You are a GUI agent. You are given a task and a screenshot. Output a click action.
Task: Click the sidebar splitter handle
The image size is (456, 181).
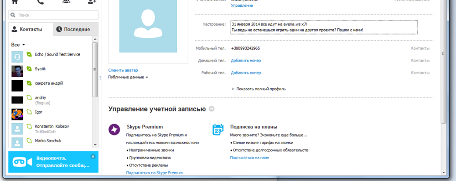(x=100, y=78)
